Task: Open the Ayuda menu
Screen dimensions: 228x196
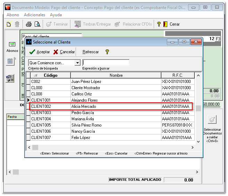Action: point(56,15)
